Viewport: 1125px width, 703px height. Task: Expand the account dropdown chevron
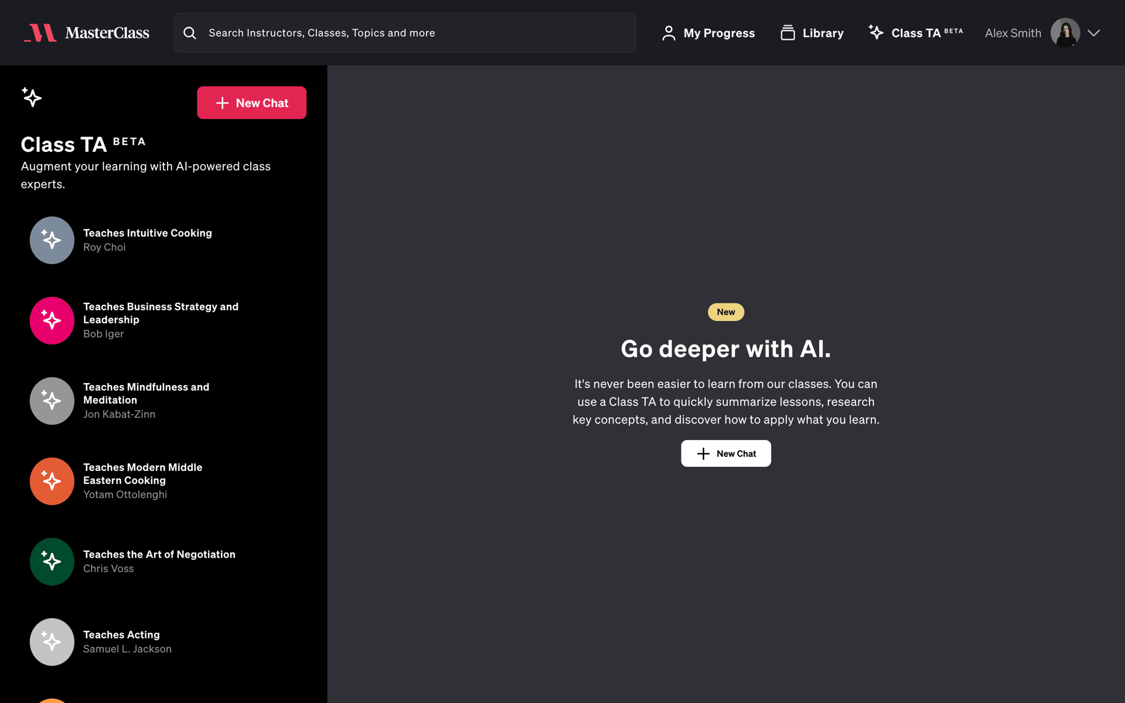click(1093, 33)
